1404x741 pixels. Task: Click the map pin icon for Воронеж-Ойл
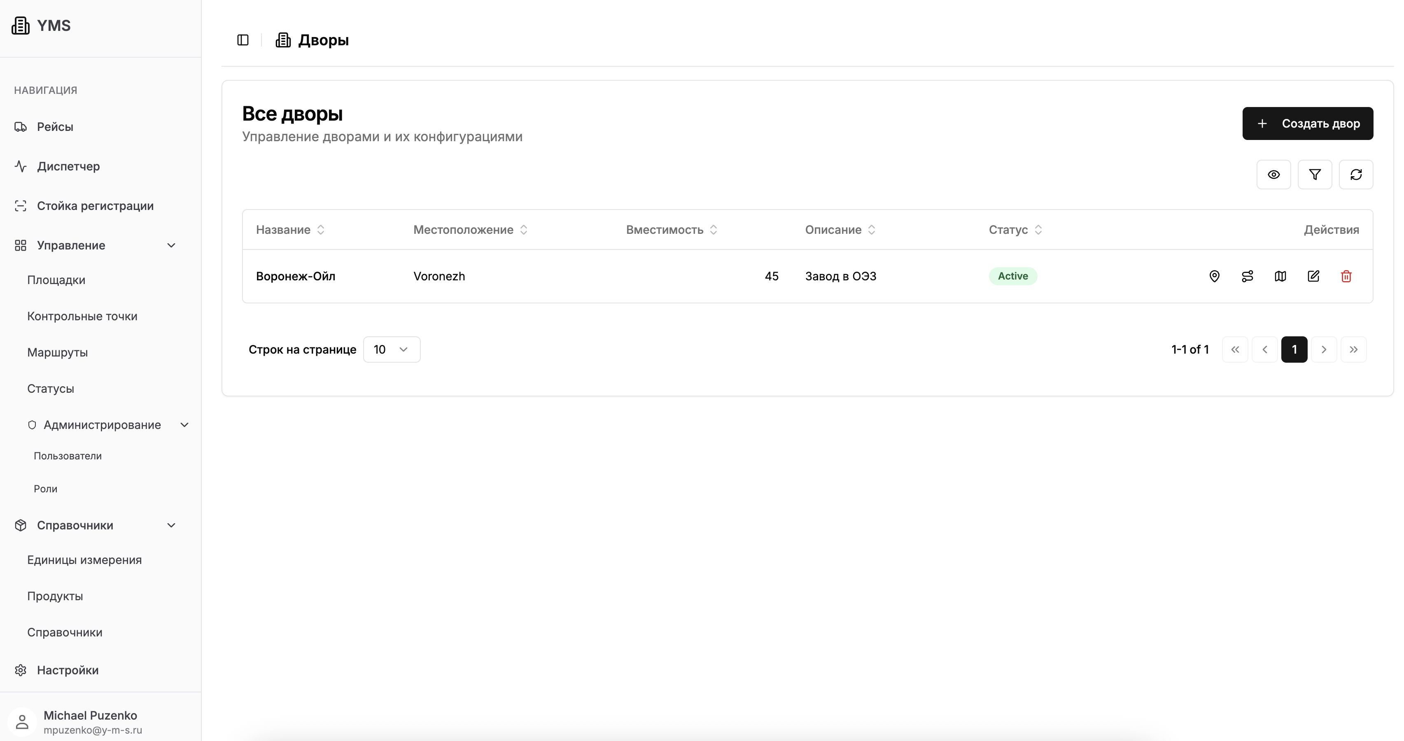[x=1214, y=276]
